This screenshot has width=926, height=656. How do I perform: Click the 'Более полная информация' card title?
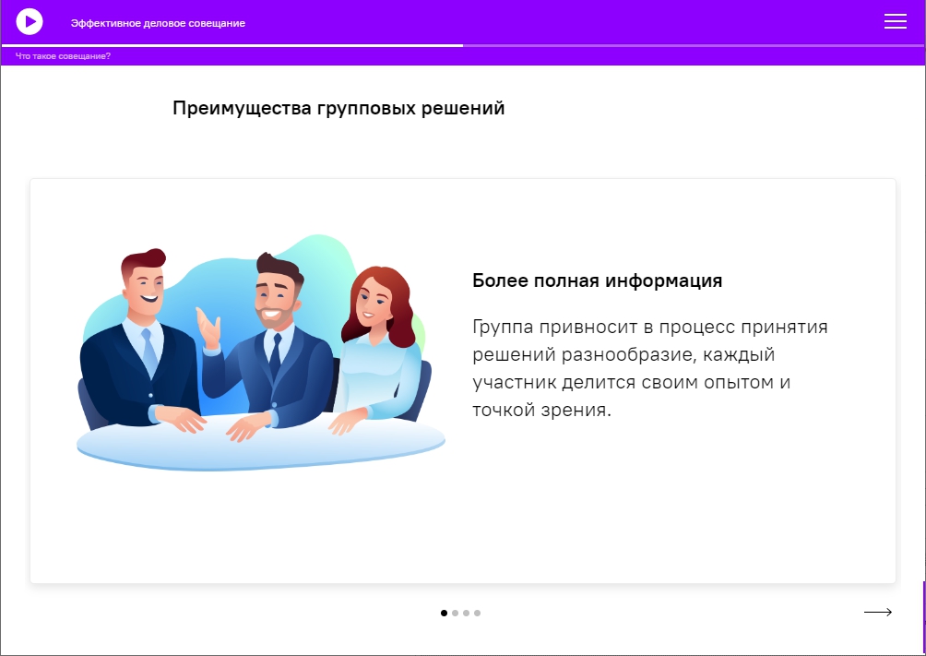tap(597, 280)
